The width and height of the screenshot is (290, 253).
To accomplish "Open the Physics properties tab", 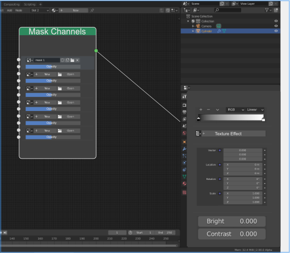I will tap(184, 163).
